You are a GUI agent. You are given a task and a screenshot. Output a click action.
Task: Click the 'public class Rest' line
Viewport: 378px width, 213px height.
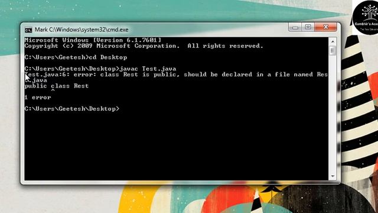point(57,86)
